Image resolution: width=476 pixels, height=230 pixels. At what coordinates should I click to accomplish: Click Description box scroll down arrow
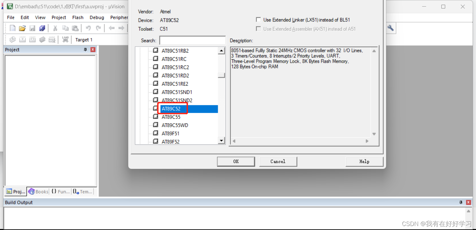pos(374,134)
